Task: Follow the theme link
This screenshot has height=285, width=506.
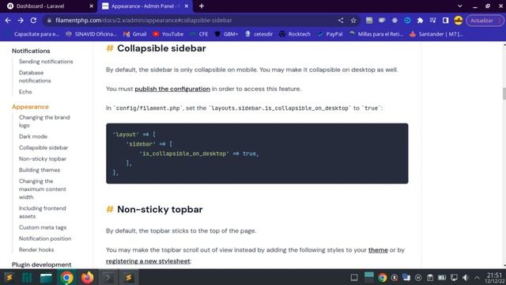Action: (378, 250)
